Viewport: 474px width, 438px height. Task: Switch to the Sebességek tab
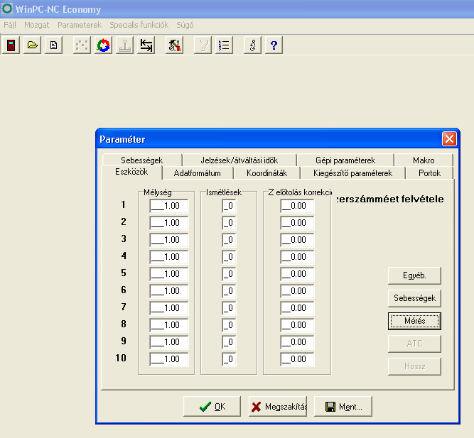(142, 160)
